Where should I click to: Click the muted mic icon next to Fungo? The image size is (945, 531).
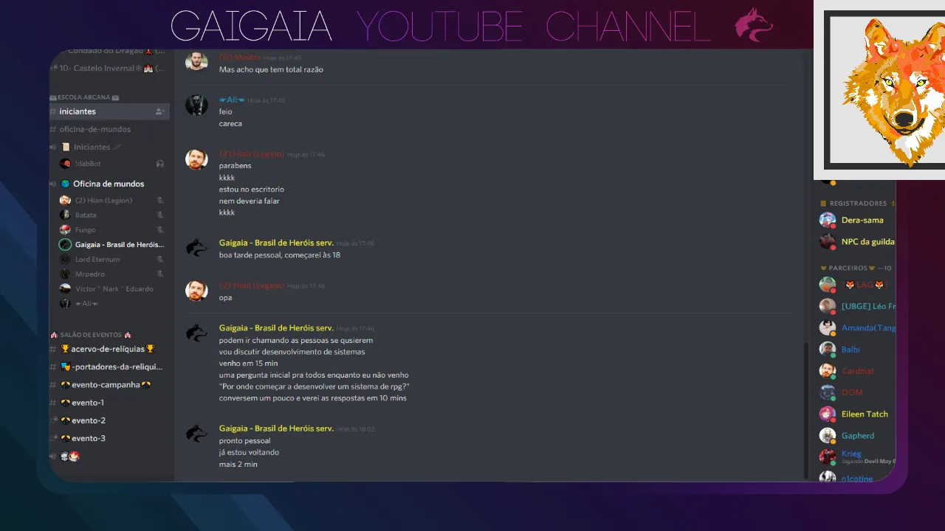(160, 229)
